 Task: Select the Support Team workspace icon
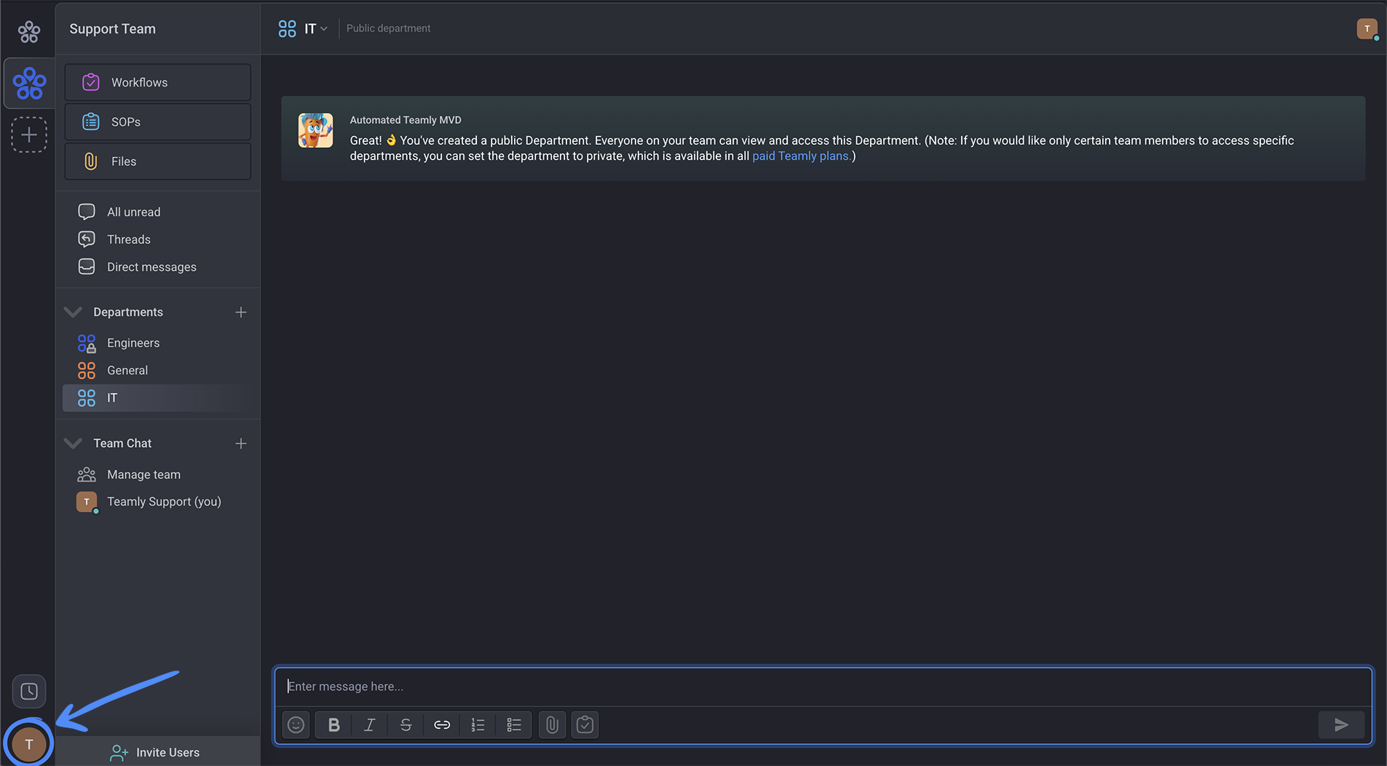pos(29,83)
